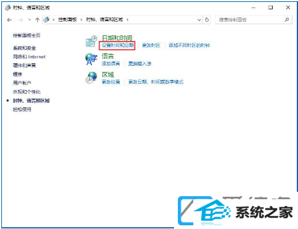Open the 语言 globe icon
This screenshot has width=298, height=229.
point(91,60)
